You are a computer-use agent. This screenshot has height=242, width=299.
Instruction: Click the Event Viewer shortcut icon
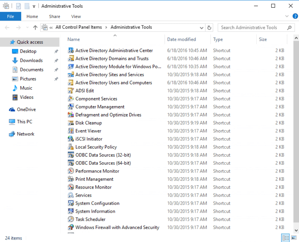click(x=71, y=131)
